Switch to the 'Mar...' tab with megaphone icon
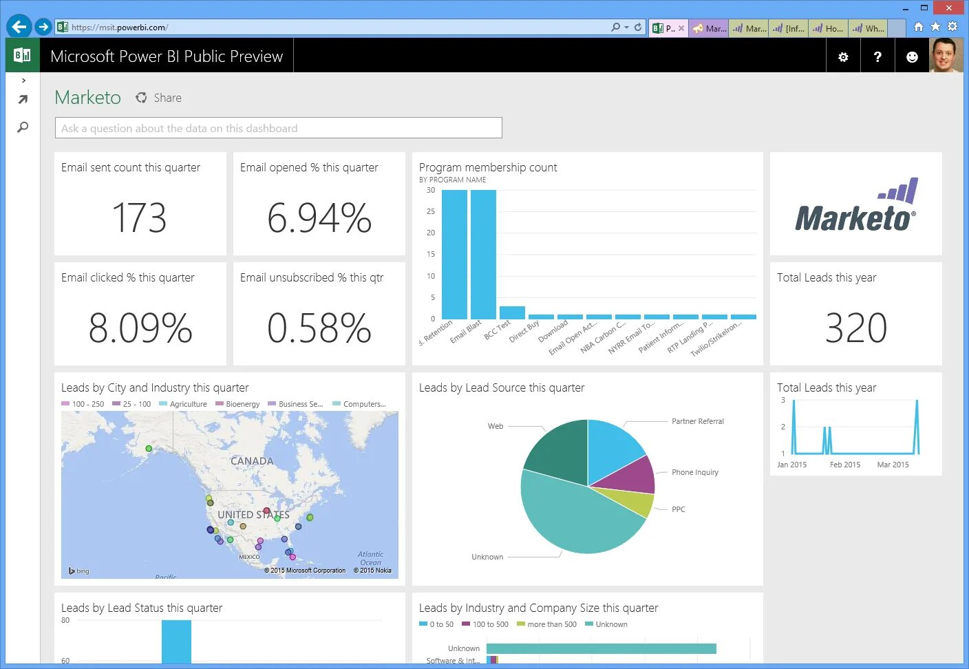This screenshot has height=669, width=969. pyautogui.click(x=709, y=28)
